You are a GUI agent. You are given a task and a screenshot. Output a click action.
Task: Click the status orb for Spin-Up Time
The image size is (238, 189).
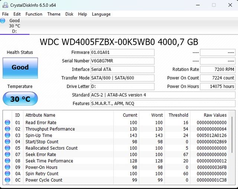pos(7,135)
